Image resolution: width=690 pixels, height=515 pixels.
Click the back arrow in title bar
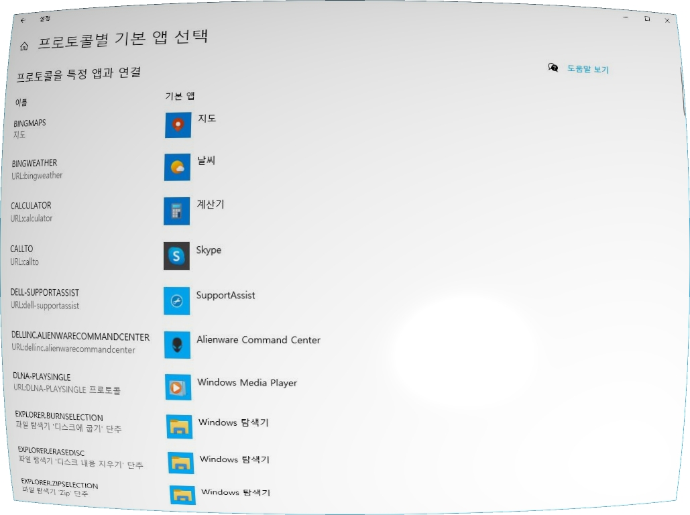23,20
